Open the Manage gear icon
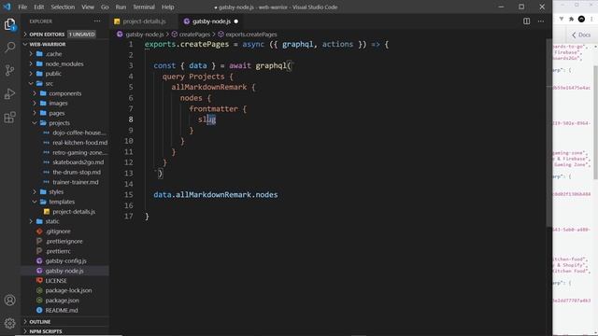 [x=10, y=324]
